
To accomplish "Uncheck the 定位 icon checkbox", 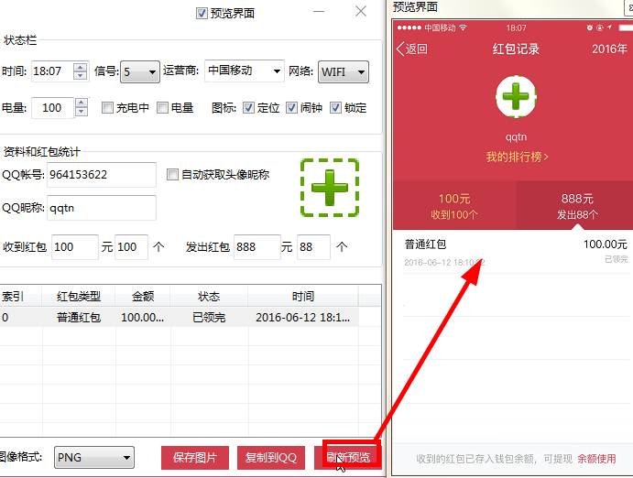I will coord(248,108).
